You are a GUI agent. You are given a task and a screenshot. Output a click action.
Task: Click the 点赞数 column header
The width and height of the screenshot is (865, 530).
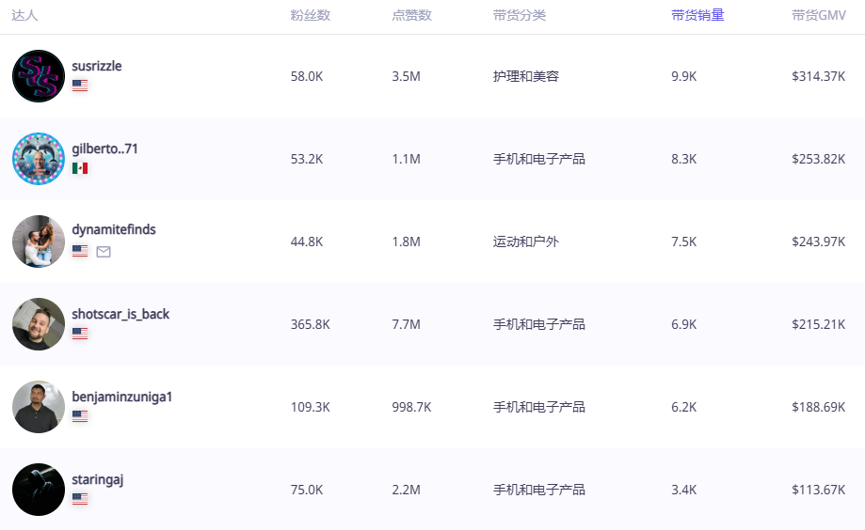coord(411,15)
